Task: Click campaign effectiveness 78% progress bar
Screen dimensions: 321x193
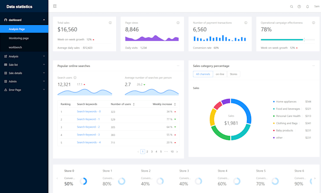Action: [x=287, y=40]
